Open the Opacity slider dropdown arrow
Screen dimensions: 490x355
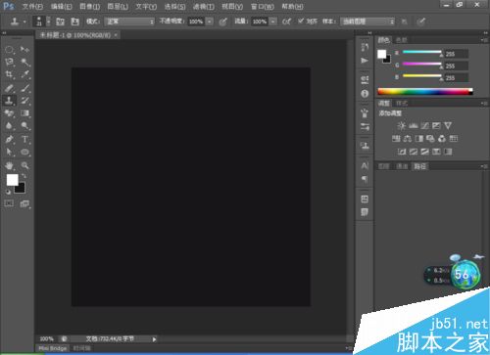210,22
